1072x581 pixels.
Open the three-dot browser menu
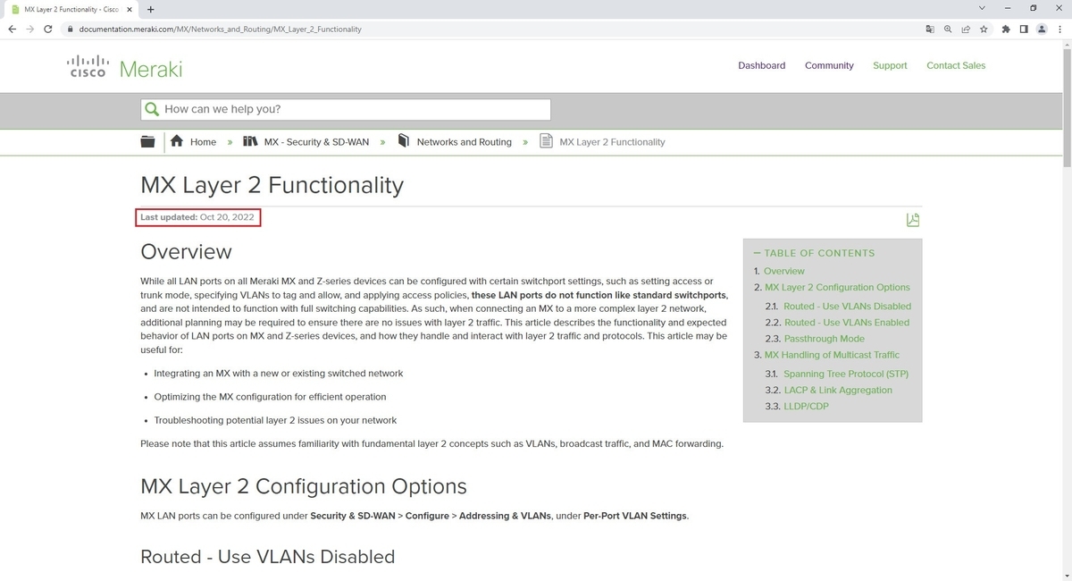pyautogui.click(x=1059, y=29)
